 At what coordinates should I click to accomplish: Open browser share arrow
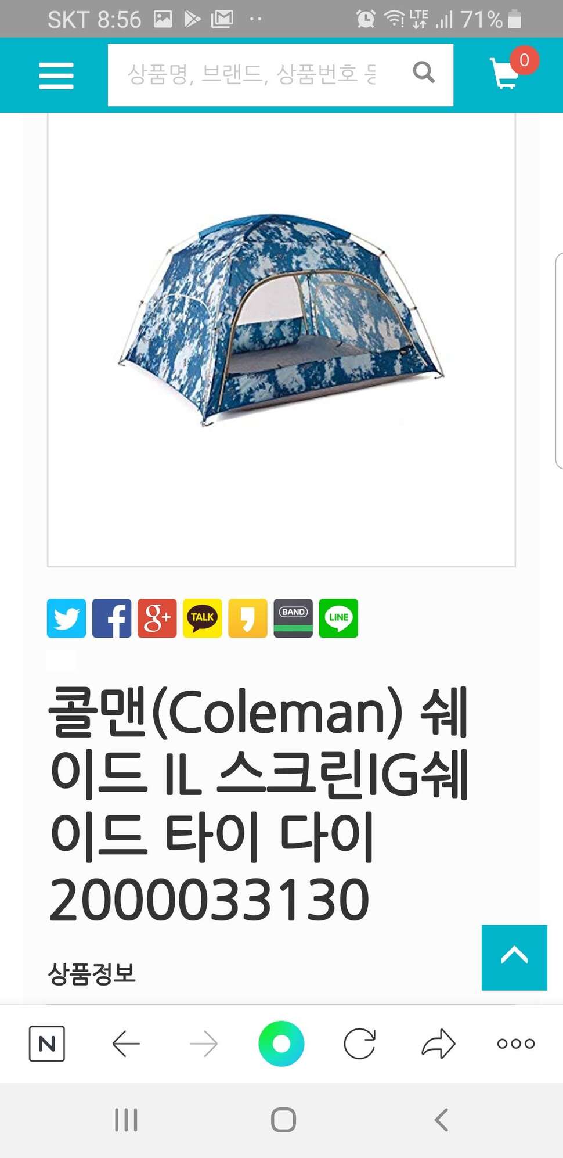click(x=438, y=1044)
